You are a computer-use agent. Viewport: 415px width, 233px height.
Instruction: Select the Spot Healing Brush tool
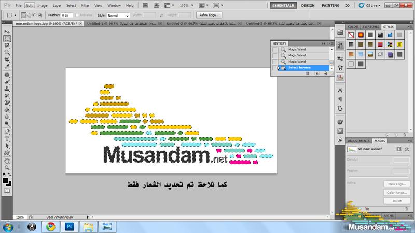pyautogui.click(x=7, y=75)
